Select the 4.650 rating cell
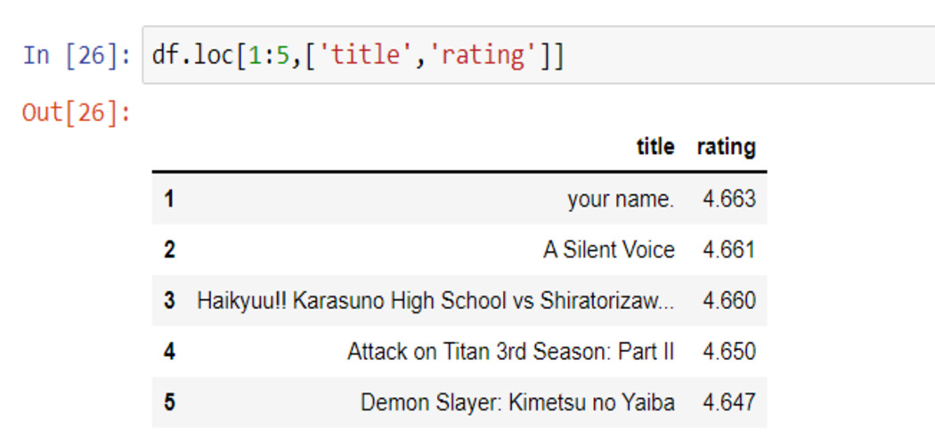This screenshot has height=447, width=935. (x=728, y=352)
